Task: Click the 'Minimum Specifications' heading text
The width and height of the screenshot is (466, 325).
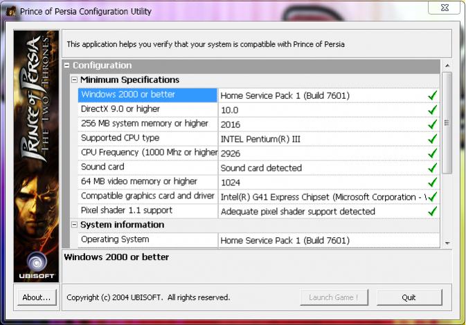Action: click(x=130, y=80)
